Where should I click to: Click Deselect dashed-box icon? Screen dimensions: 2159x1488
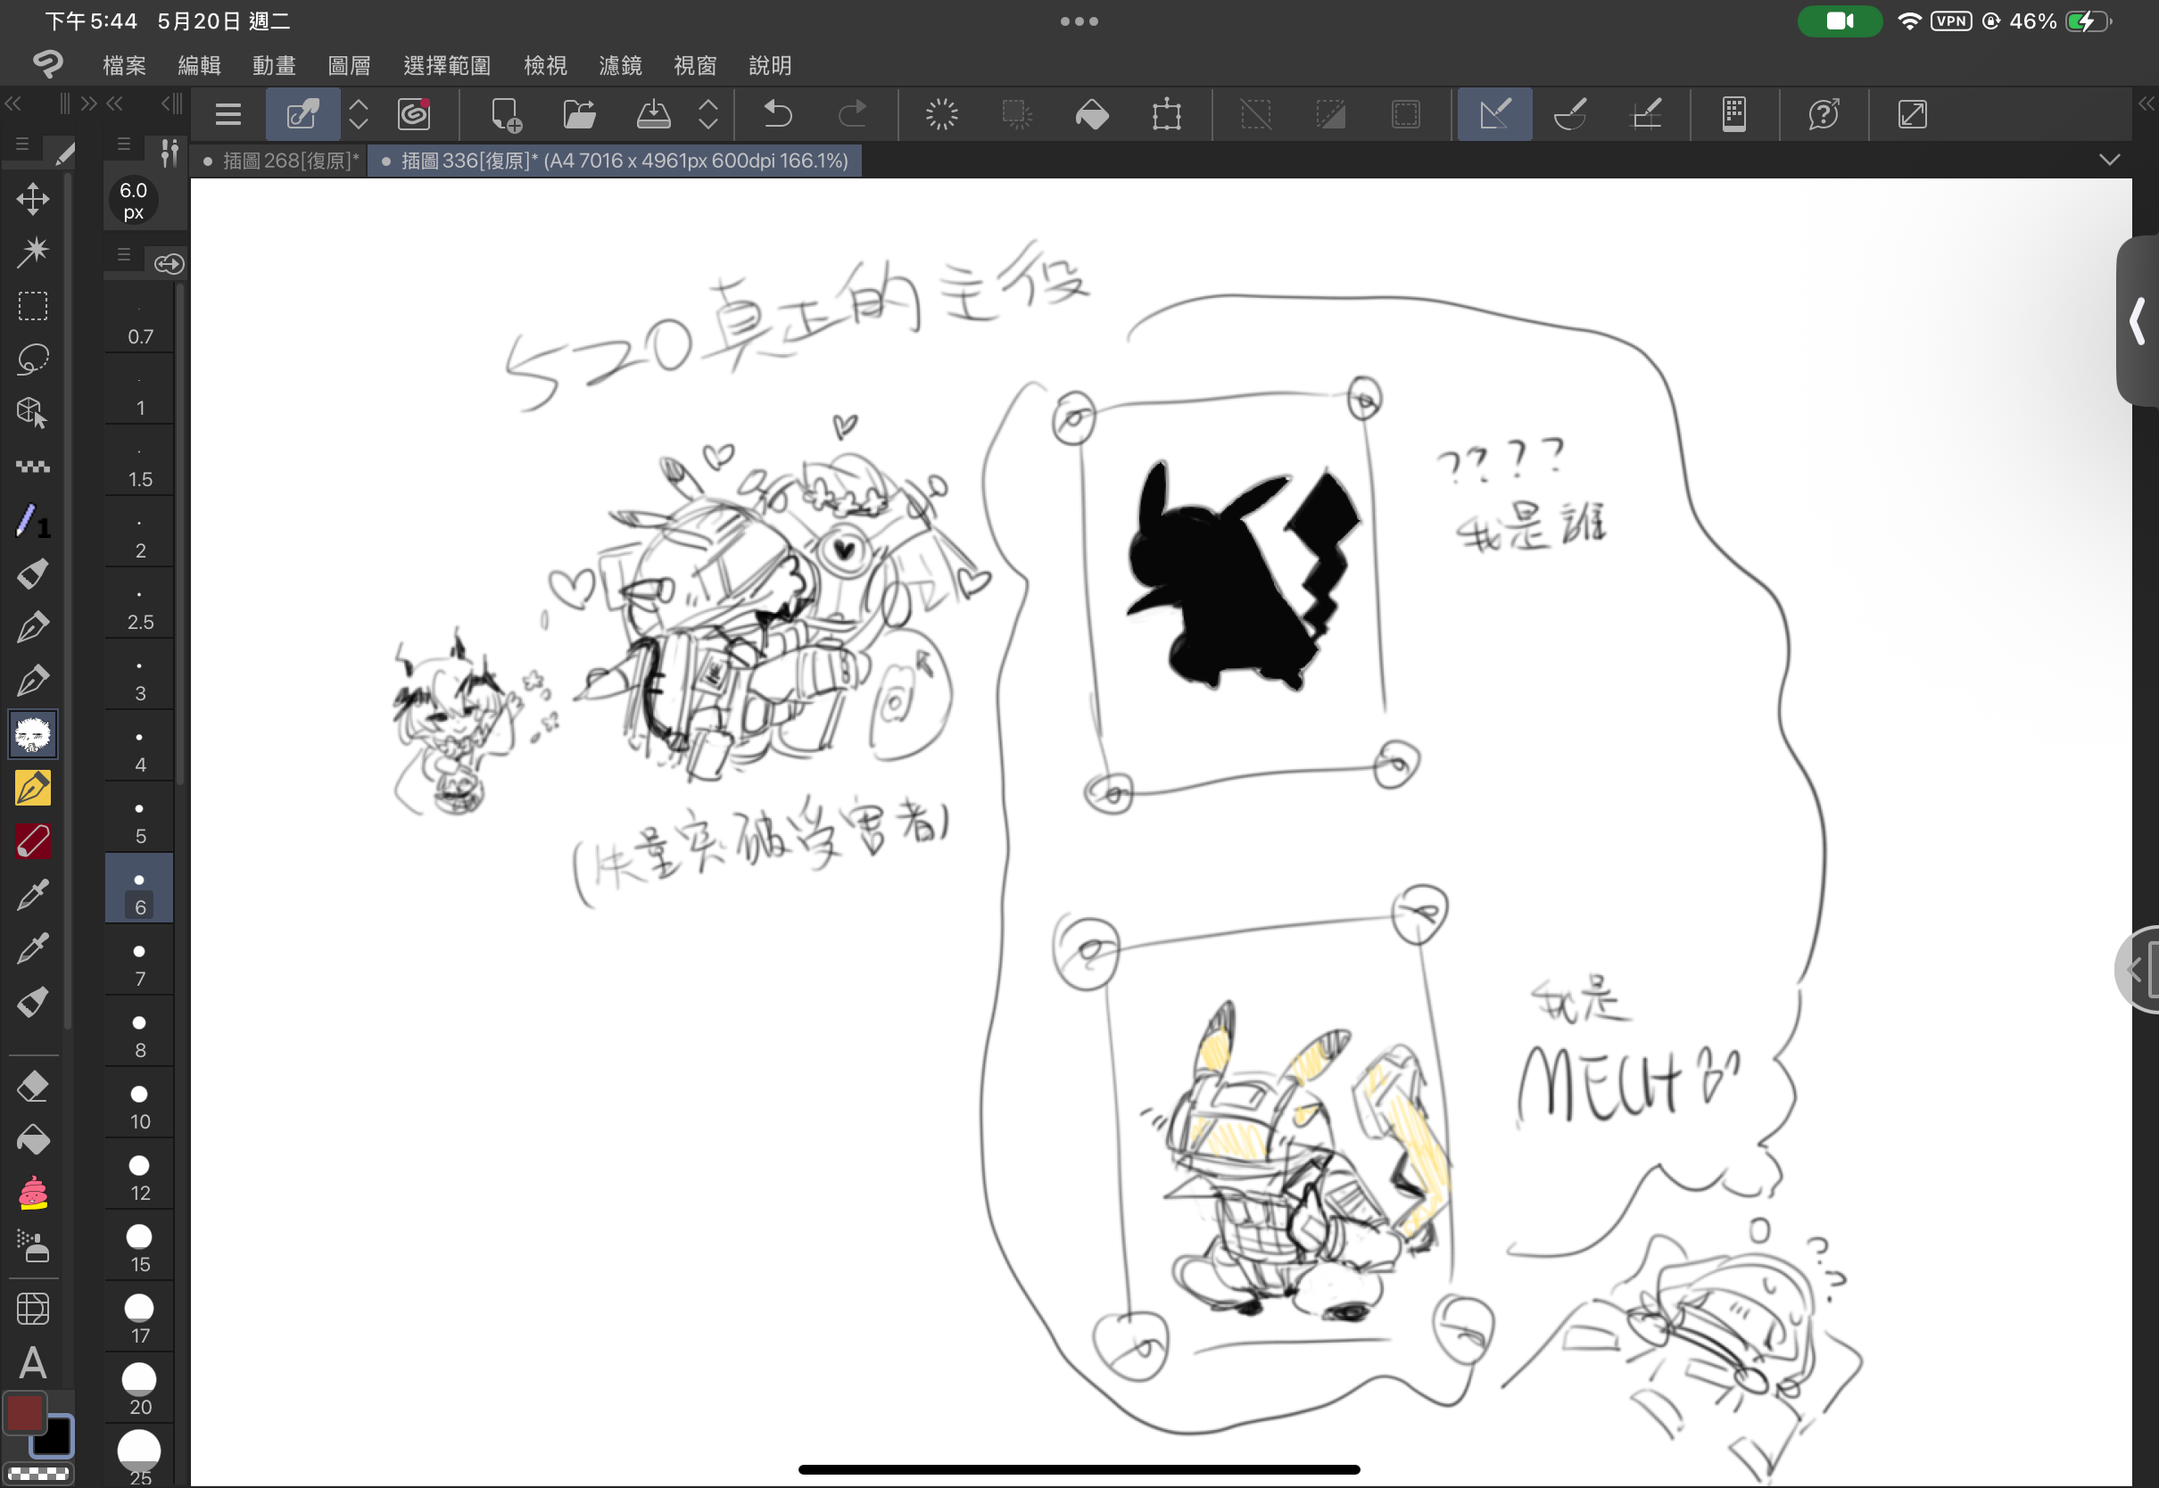(1255, 115)
